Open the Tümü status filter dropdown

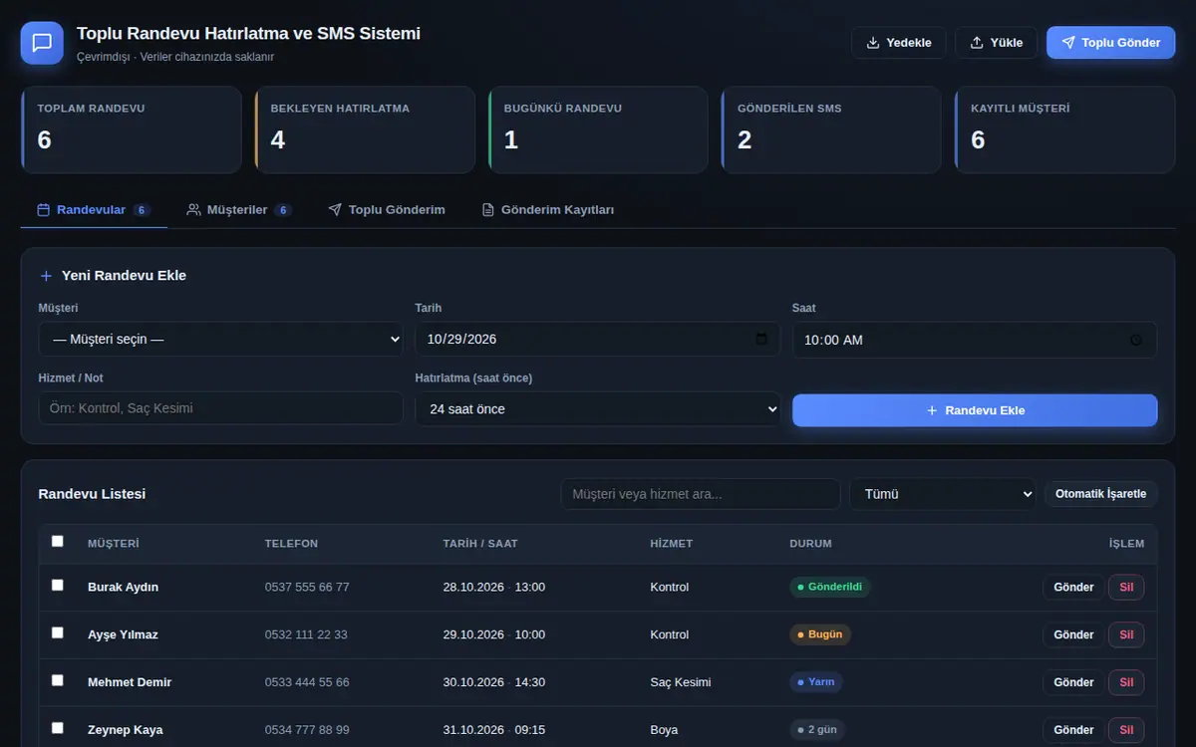click(x=943, y=493)
